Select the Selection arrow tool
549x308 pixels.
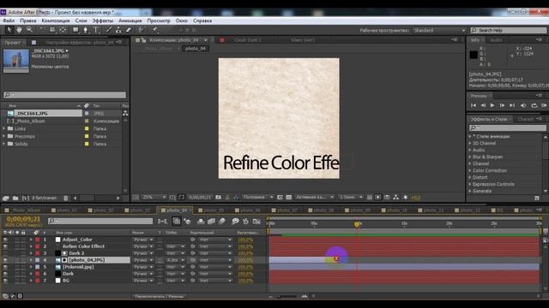tap(9, 30)
